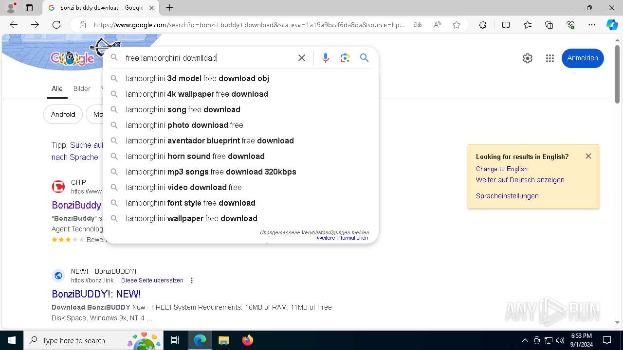Show hidden tray icons chevron
The height and width of the screenshot is (350, 623).
click(x=525, y=340)
